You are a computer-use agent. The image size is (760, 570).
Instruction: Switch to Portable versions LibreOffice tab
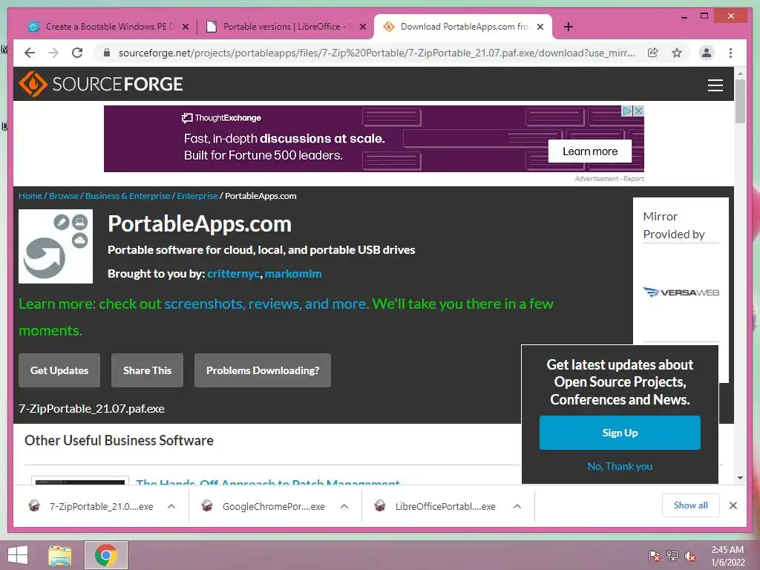pos(286,27)
